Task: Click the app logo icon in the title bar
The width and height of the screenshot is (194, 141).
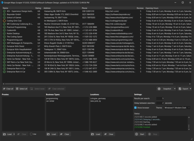Action: pyautogui.click(x=2, y=3)
